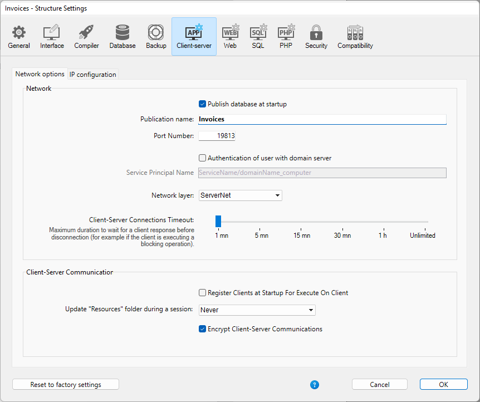Expand the Network layer dropdown
Image resolution: width=480 pixels, height=402 pixels.
(240, 195)
